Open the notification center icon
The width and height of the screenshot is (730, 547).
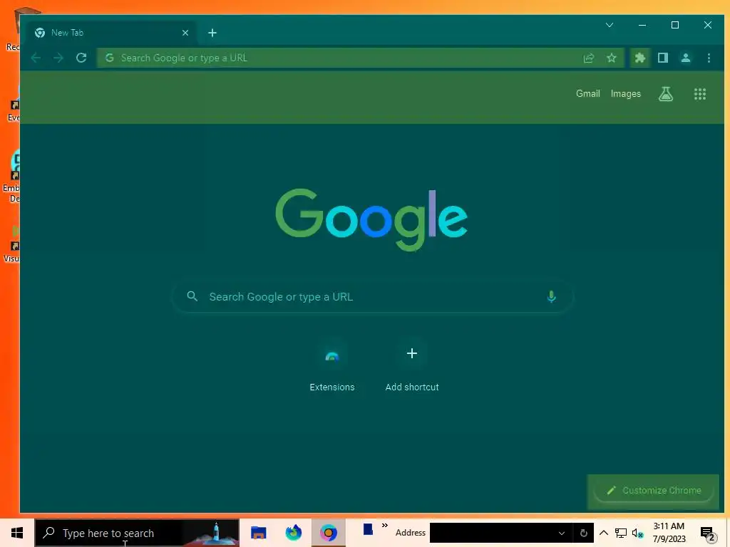[709, 534]
